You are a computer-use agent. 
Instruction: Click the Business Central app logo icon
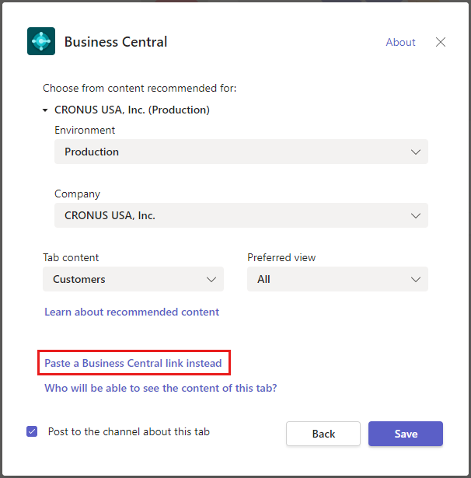click(41, 41)
